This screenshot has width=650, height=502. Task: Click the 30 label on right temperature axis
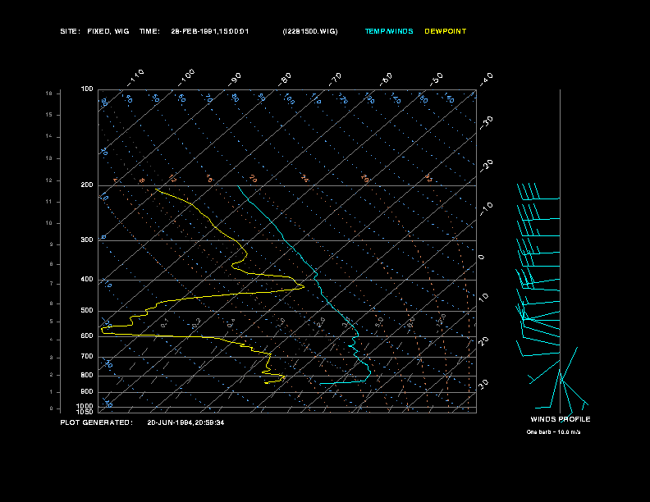coord(483,384)
